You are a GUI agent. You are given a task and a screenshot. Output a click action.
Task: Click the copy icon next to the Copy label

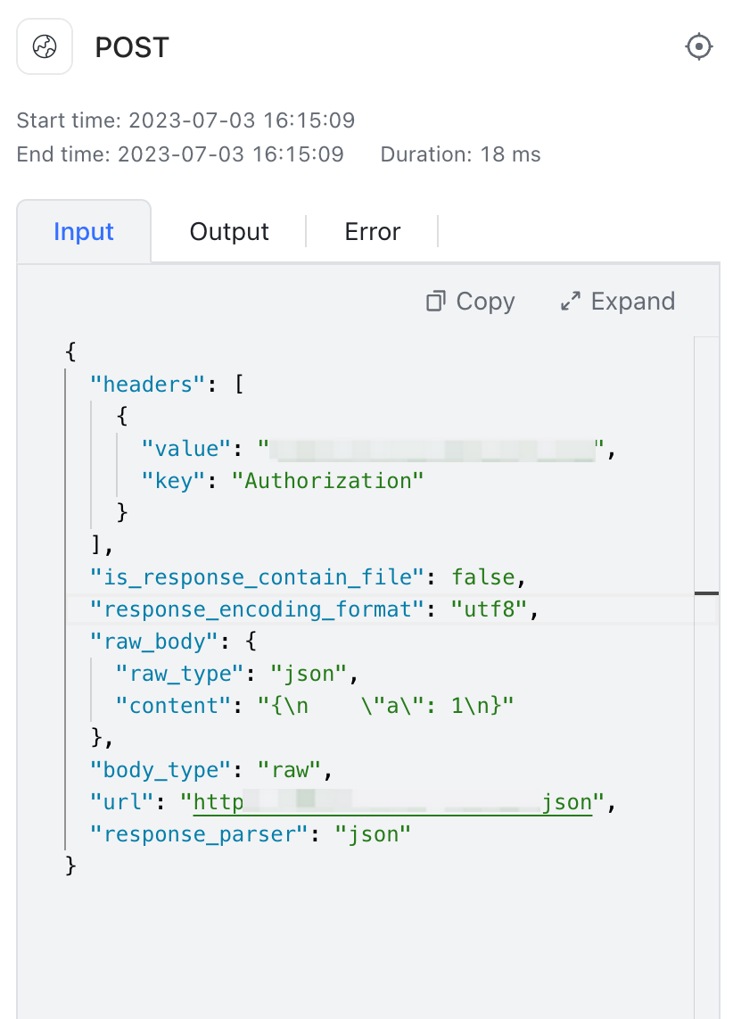(436, 302)
